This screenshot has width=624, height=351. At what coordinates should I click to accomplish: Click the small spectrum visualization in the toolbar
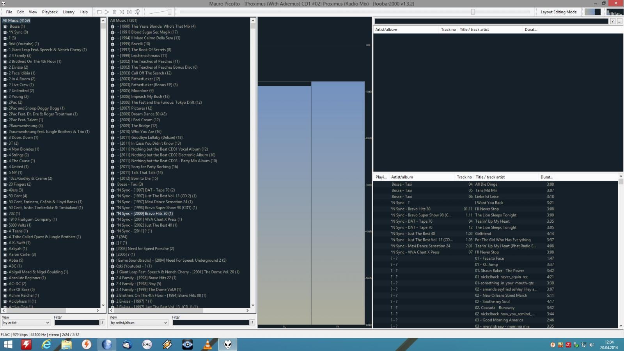614,12
